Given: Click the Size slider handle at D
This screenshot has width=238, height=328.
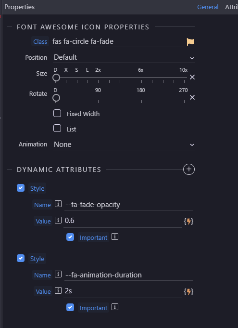Looking at the screenshot, I should [x=56, y=78].
